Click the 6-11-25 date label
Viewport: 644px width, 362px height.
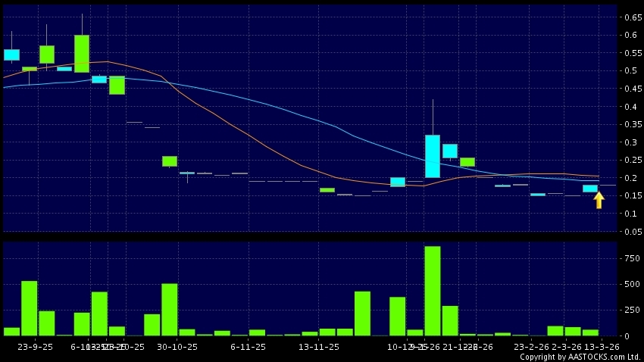248,346
